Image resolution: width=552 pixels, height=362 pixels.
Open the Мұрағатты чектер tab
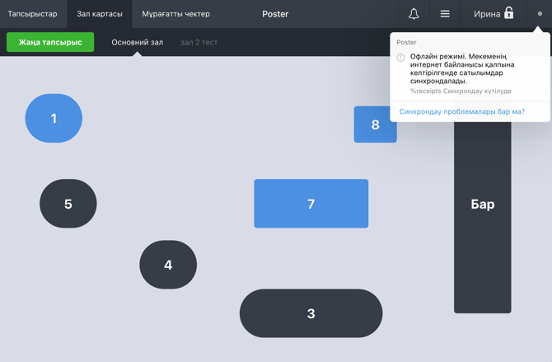click(175, 14)
